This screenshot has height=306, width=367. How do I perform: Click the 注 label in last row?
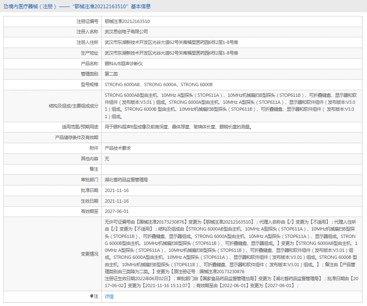[x=96, y=296]
